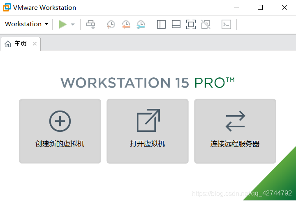The image size is (296, 201).
Task: Click the Unity mode toolbar icon
Action: [x=206, y=25]
